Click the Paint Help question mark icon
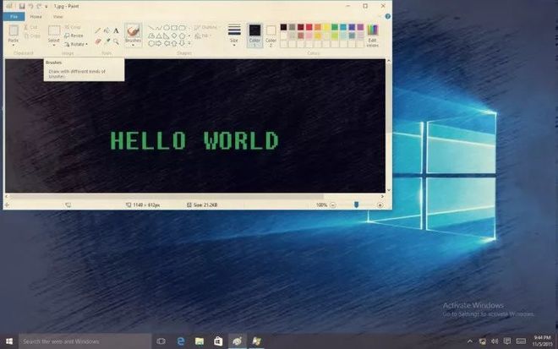Screen dimensions: 558x349 pos(387,16)
